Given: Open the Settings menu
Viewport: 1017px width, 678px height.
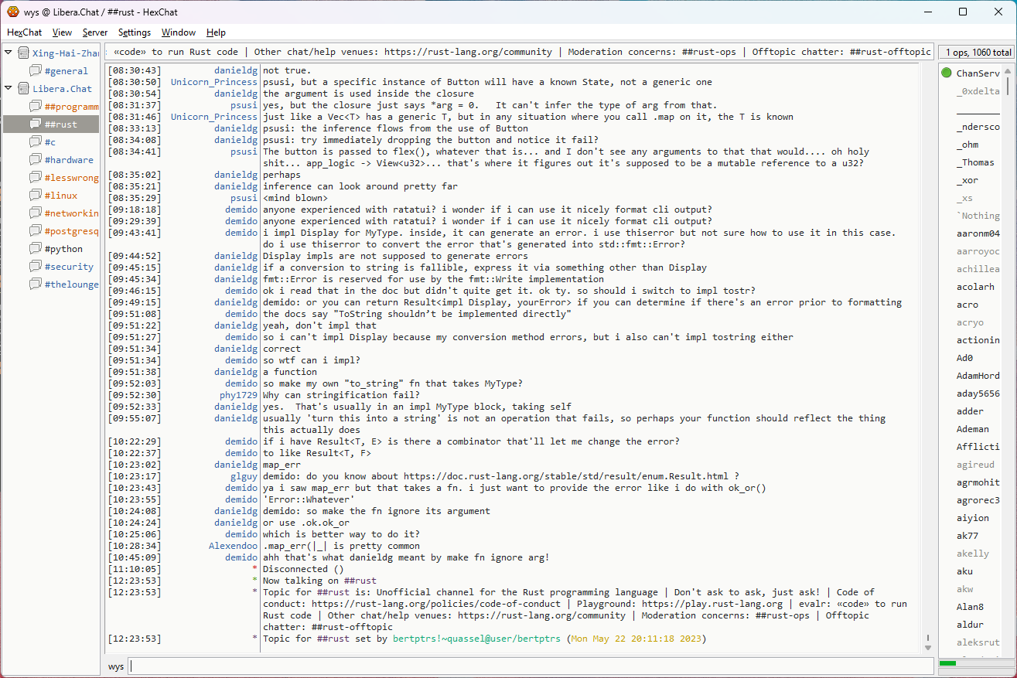Looking at the screenshot, I should point(135,32).
